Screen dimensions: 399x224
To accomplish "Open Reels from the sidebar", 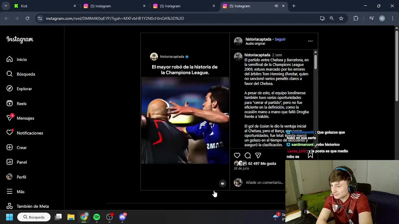I will click(x=16, y=104).
